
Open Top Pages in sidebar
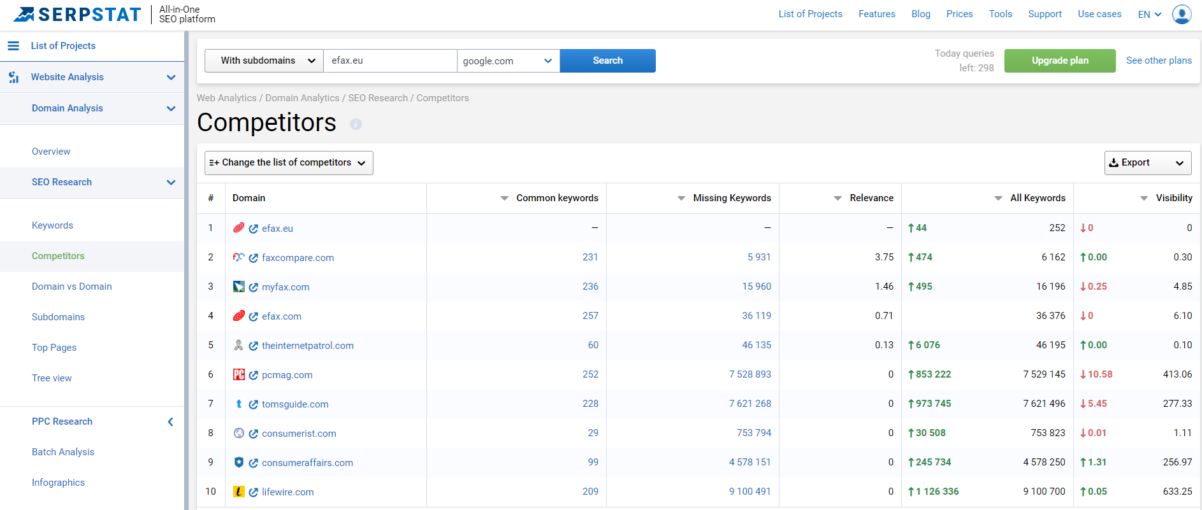click(x=54, y=348)
